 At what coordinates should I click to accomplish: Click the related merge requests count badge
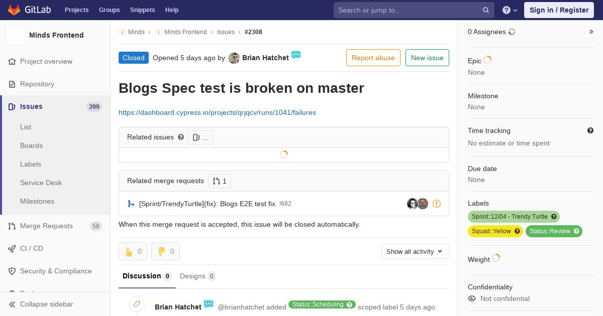(220, 181)
